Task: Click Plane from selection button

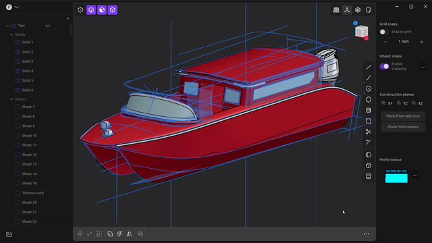Action: 403,116
